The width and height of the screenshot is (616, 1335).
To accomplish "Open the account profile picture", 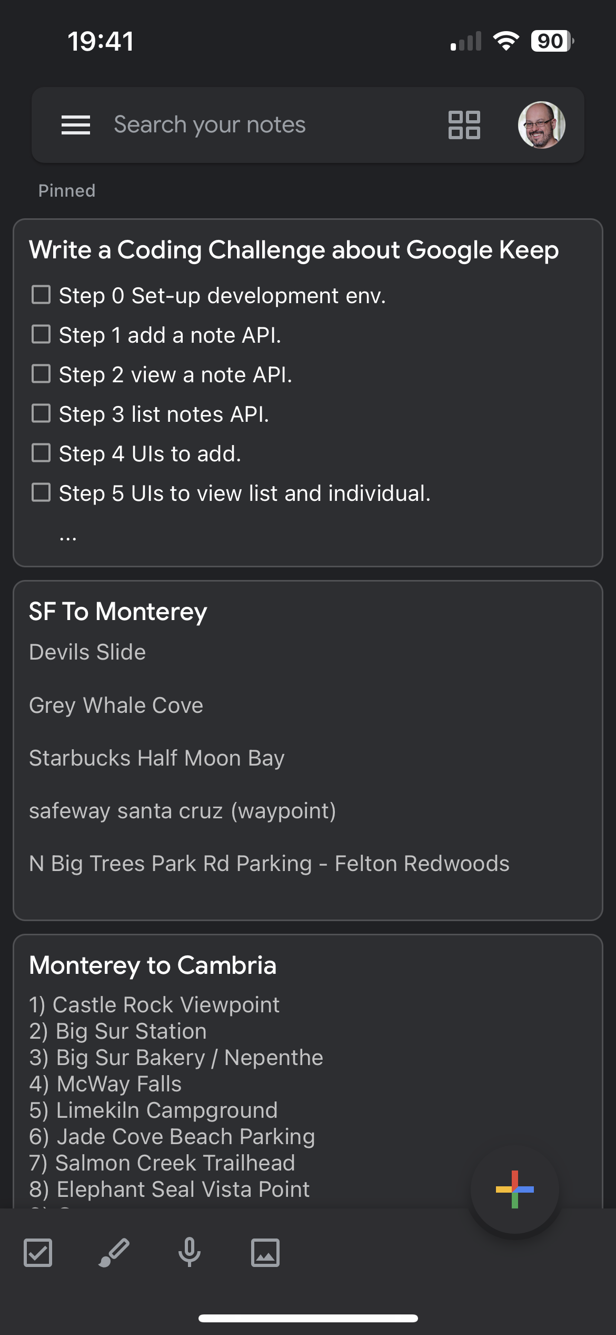I will 542,125.
